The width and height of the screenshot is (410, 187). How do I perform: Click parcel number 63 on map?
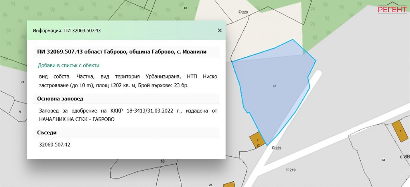pyautogui.click(x=185, y=8)
